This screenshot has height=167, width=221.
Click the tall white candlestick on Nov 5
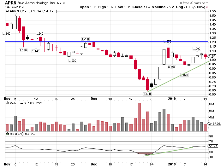(x=15, y=22)
